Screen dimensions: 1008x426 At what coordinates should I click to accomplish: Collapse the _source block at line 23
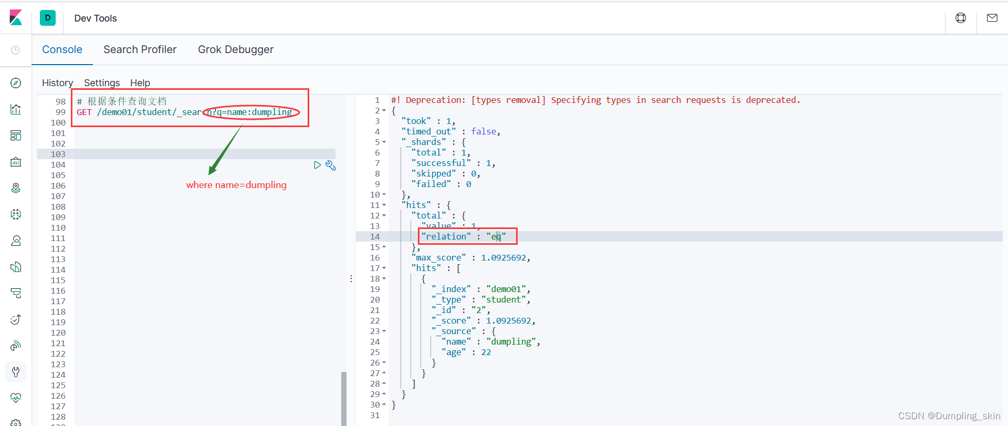click(384, 331)
